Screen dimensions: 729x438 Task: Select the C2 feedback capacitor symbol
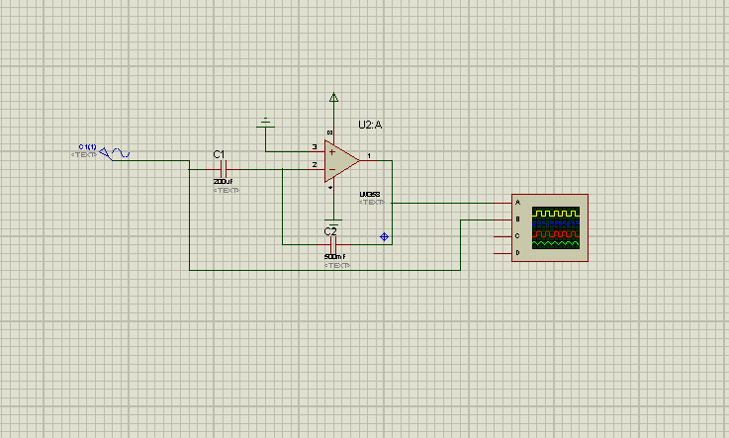(333, 244)
